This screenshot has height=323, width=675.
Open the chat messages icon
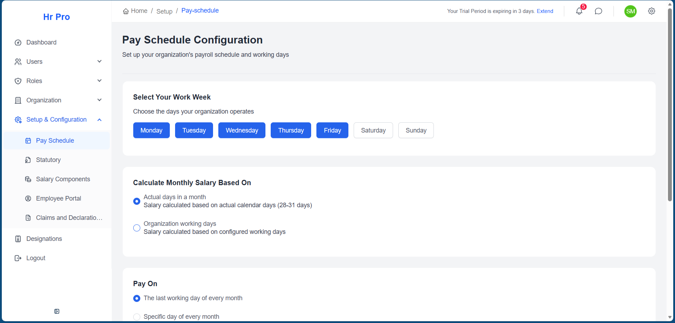(598, 11)
